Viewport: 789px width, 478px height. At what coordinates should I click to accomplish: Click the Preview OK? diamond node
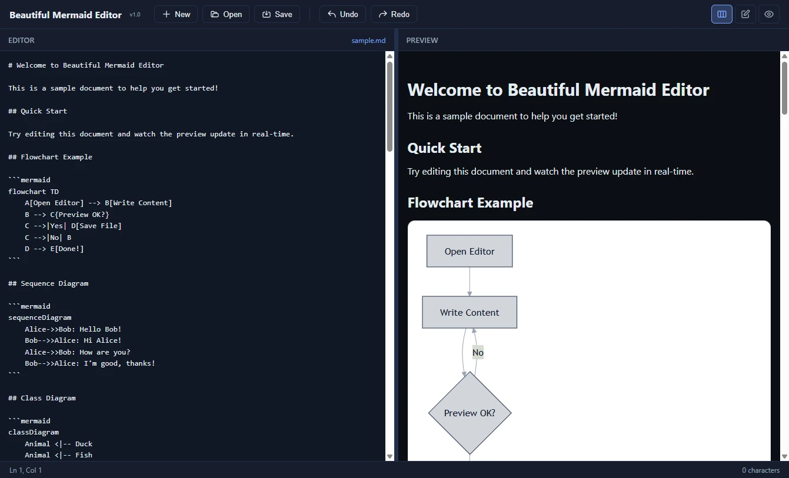(470, 413)
